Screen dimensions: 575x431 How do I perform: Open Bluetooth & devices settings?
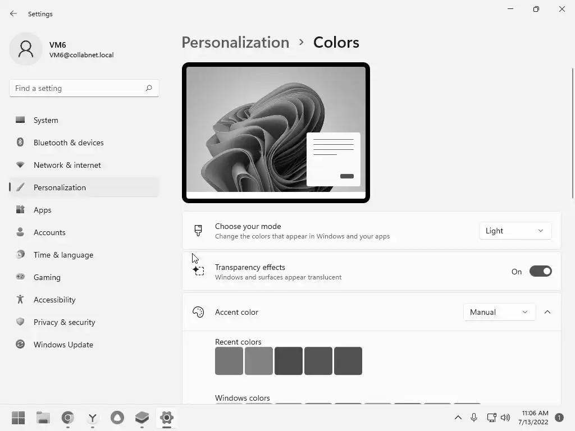(x=84, y=143)
